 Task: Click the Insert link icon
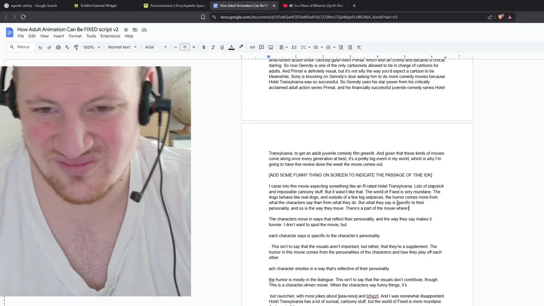[252, 47]
